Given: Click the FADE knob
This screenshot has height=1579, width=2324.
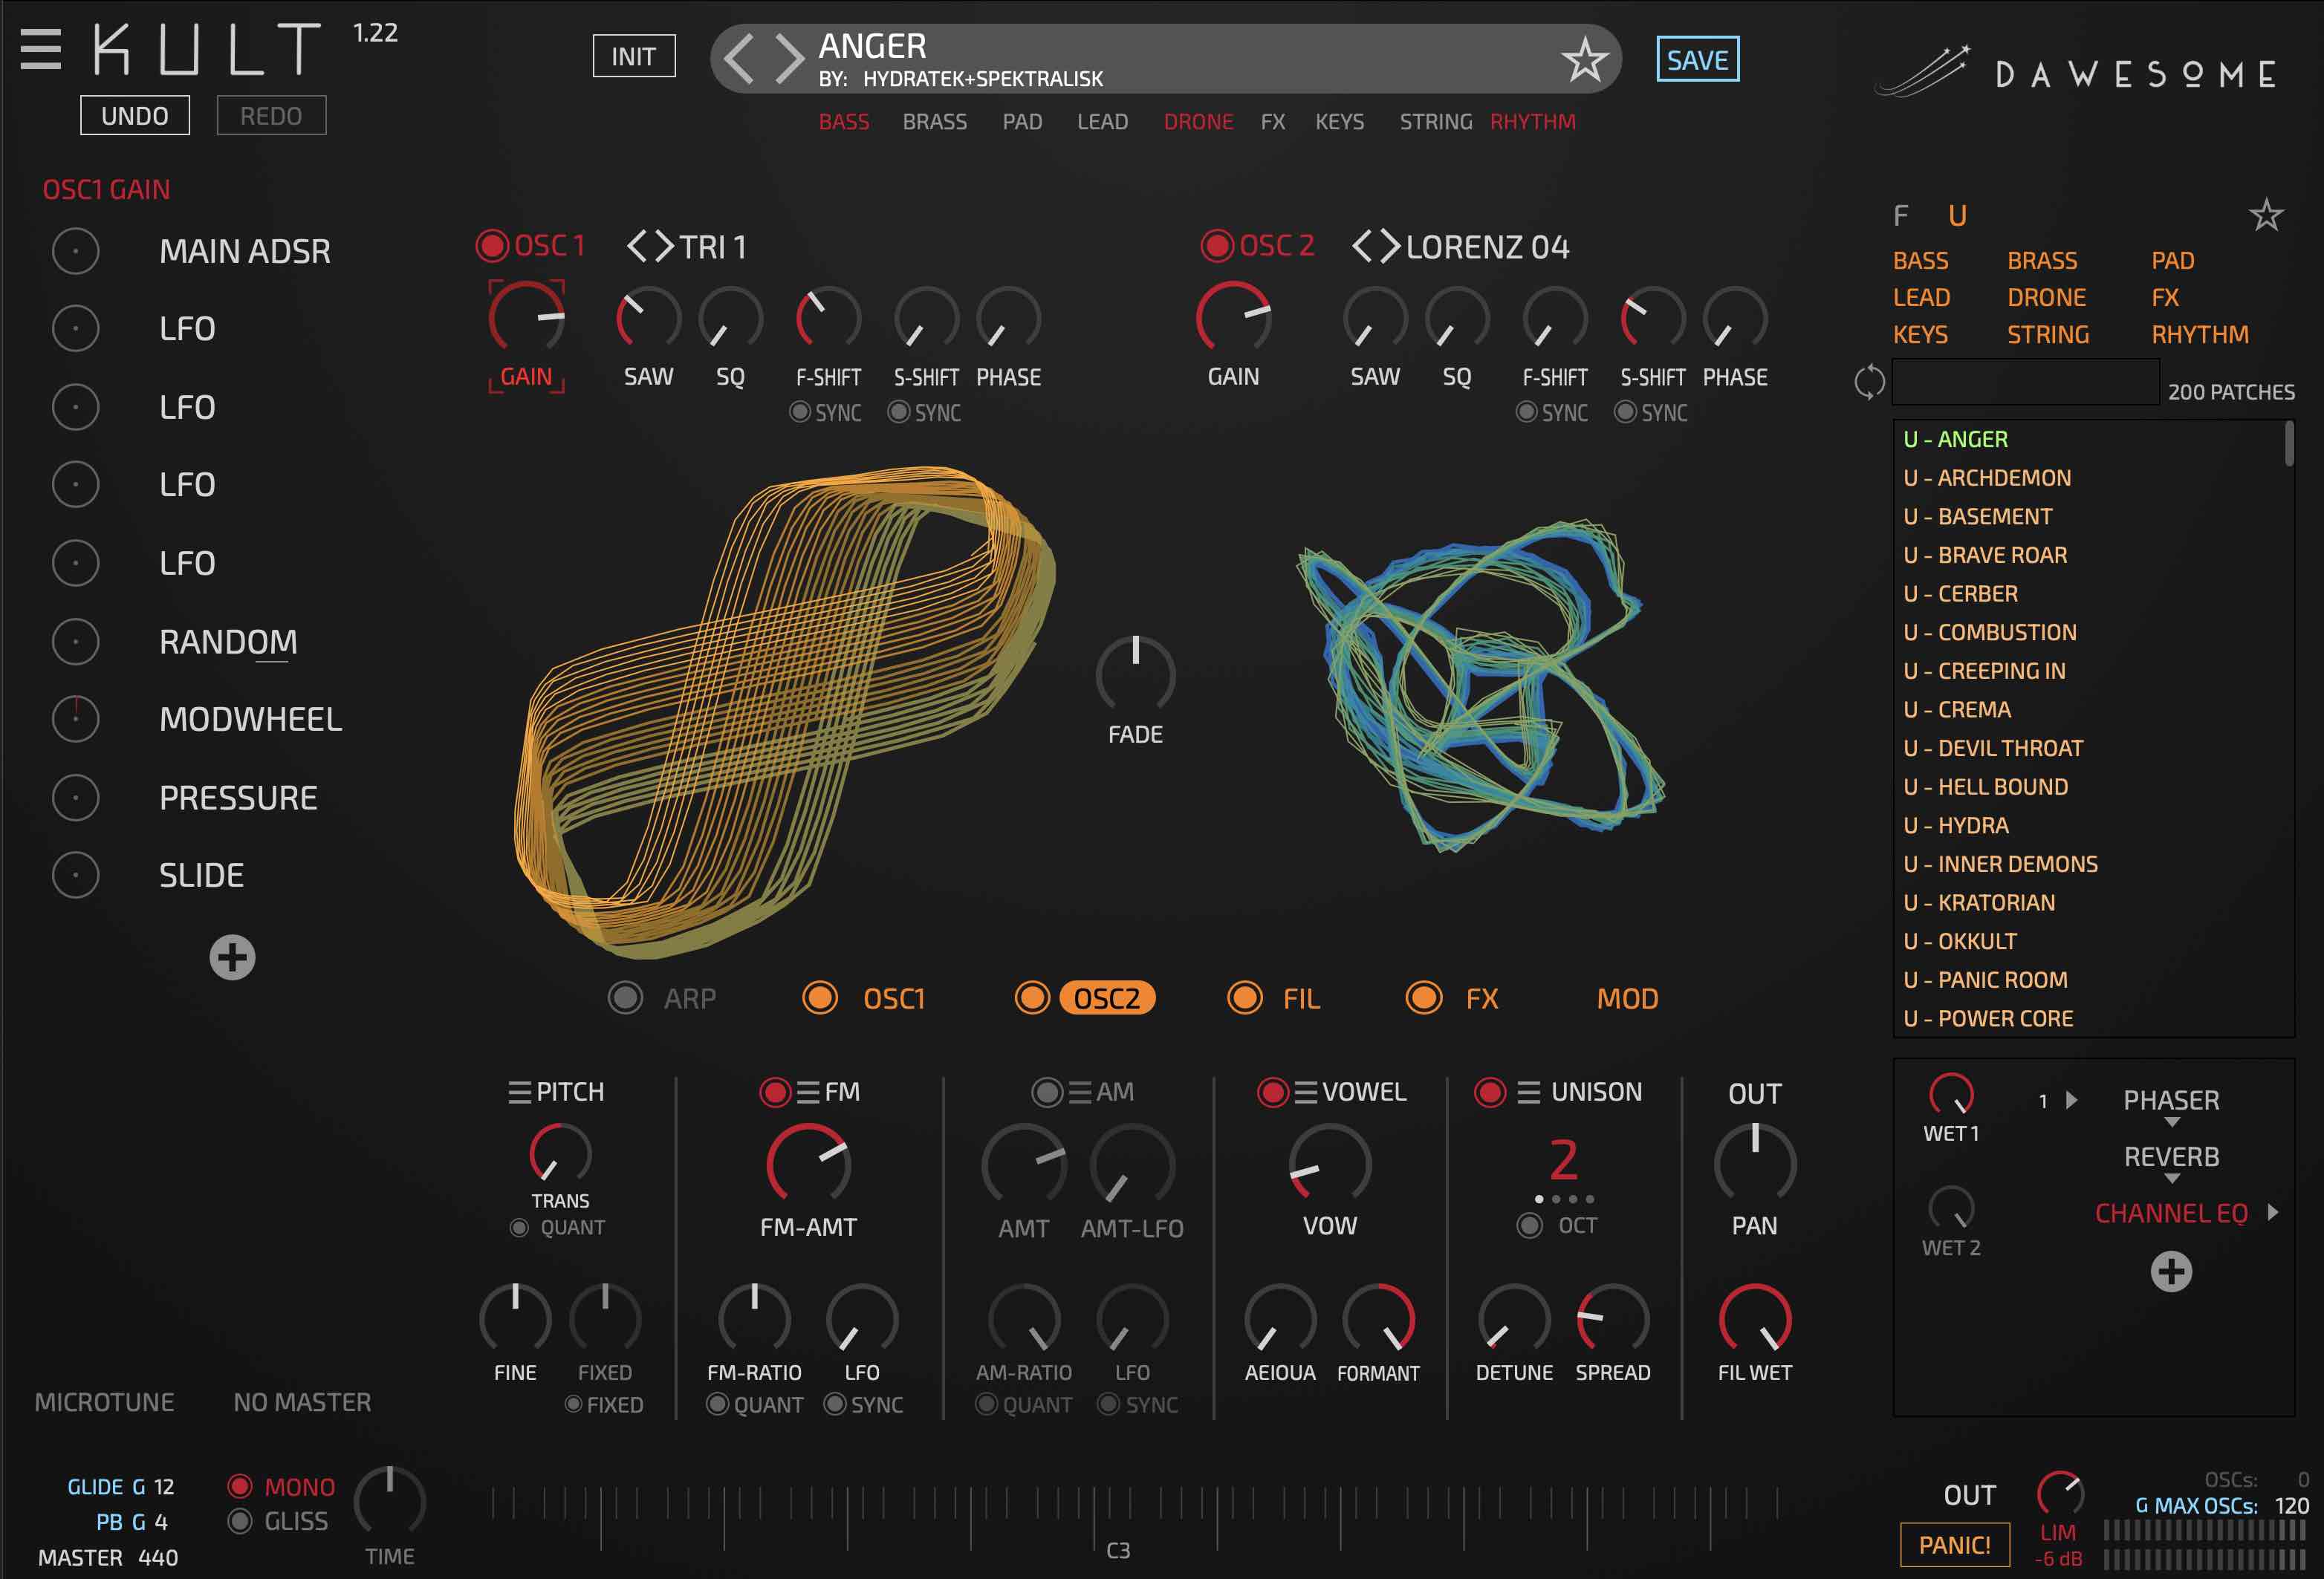Looking at the screenshot, I should 1135,673.
